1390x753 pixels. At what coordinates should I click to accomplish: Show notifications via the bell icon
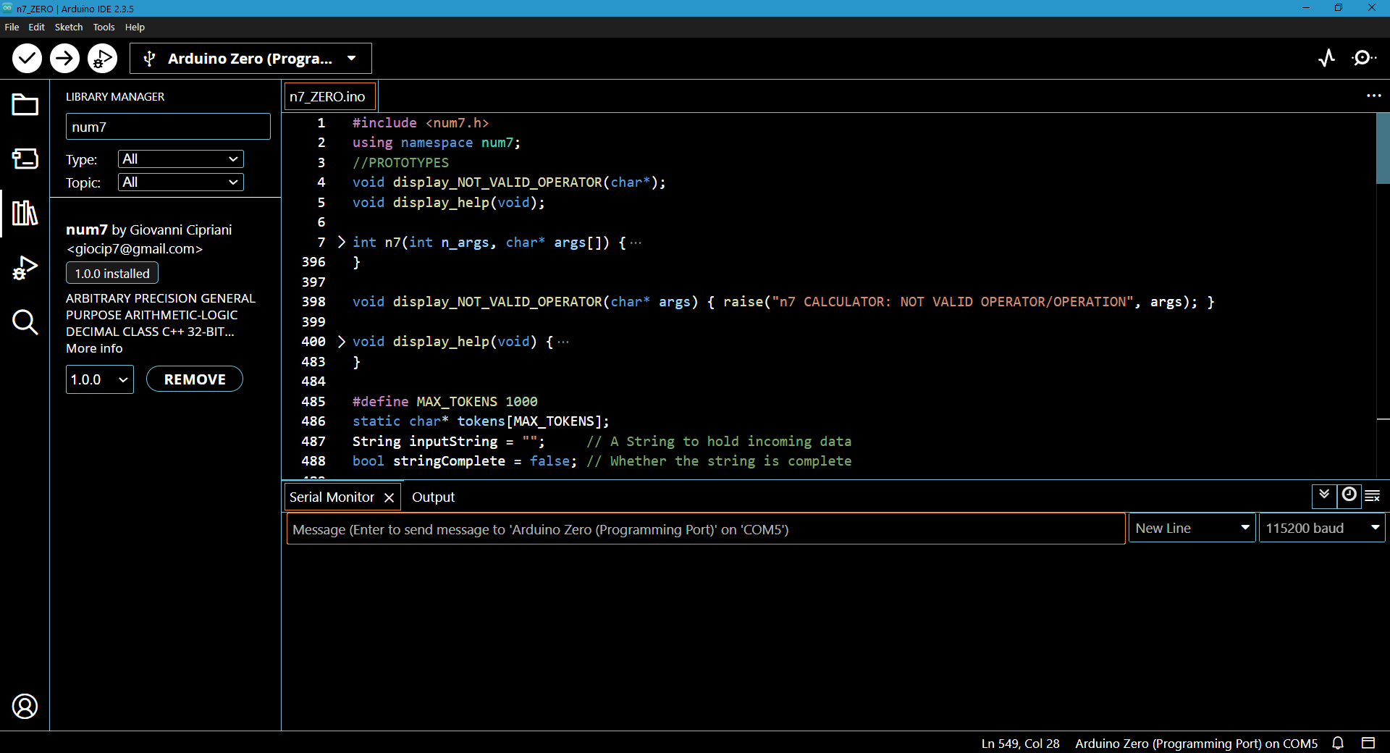pyautogui.click(x=1338, y=743)
